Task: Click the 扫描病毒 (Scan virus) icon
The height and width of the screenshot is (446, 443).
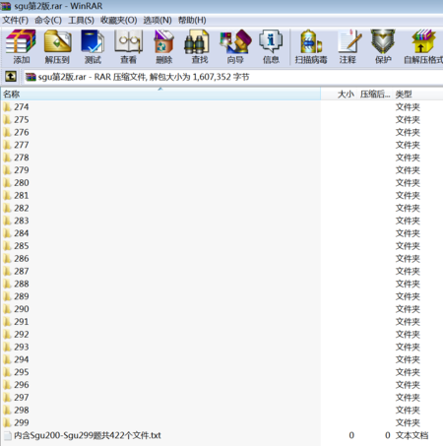Action: [311, 46]
